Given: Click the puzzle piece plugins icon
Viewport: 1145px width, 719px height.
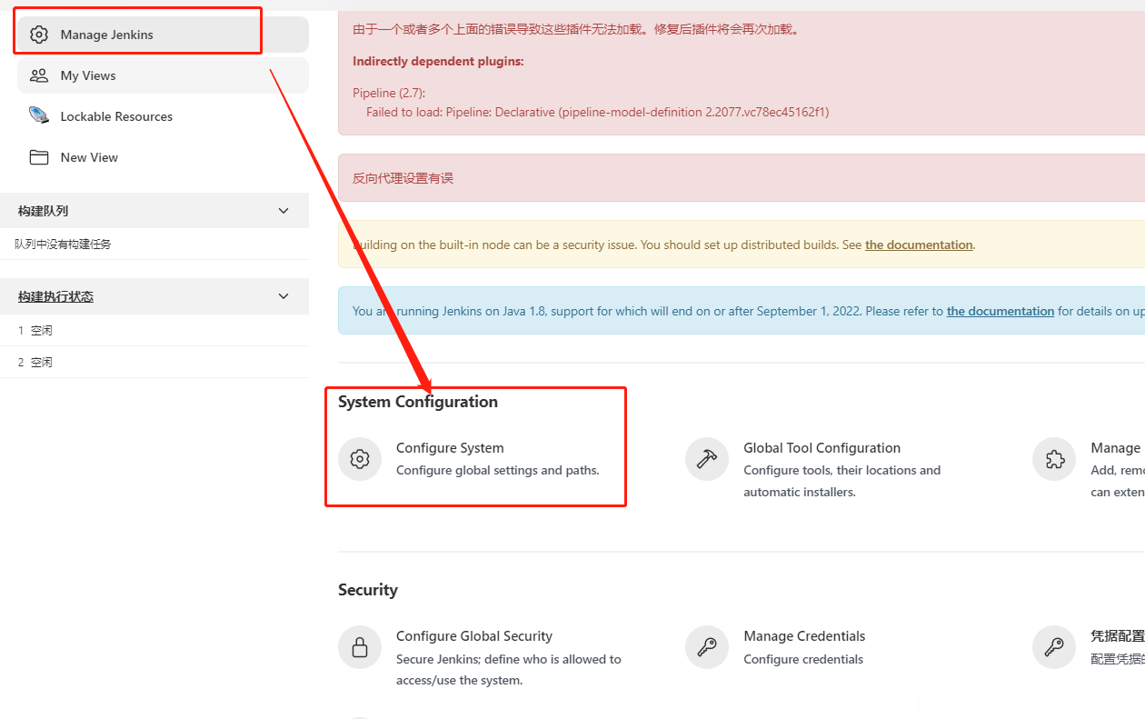Looking at the screenshot, I should (x=1054, y=459).
